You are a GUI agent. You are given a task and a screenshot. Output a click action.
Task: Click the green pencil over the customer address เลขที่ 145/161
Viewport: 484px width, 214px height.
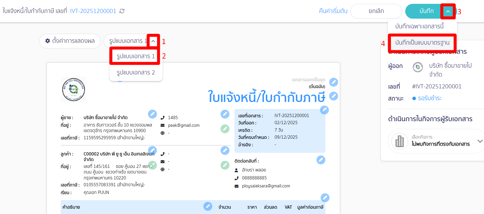coord(152,165)
